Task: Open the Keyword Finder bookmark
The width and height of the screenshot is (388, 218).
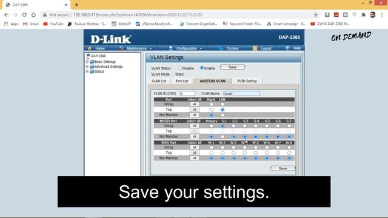Action: pyautogui.click(x=242, y=24)
